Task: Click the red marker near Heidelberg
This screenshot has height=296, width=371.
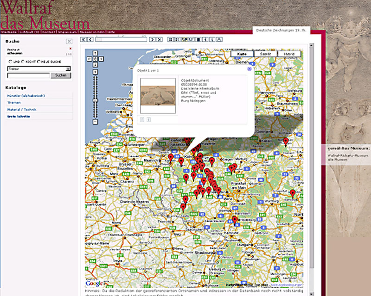Action: [235, 220]
